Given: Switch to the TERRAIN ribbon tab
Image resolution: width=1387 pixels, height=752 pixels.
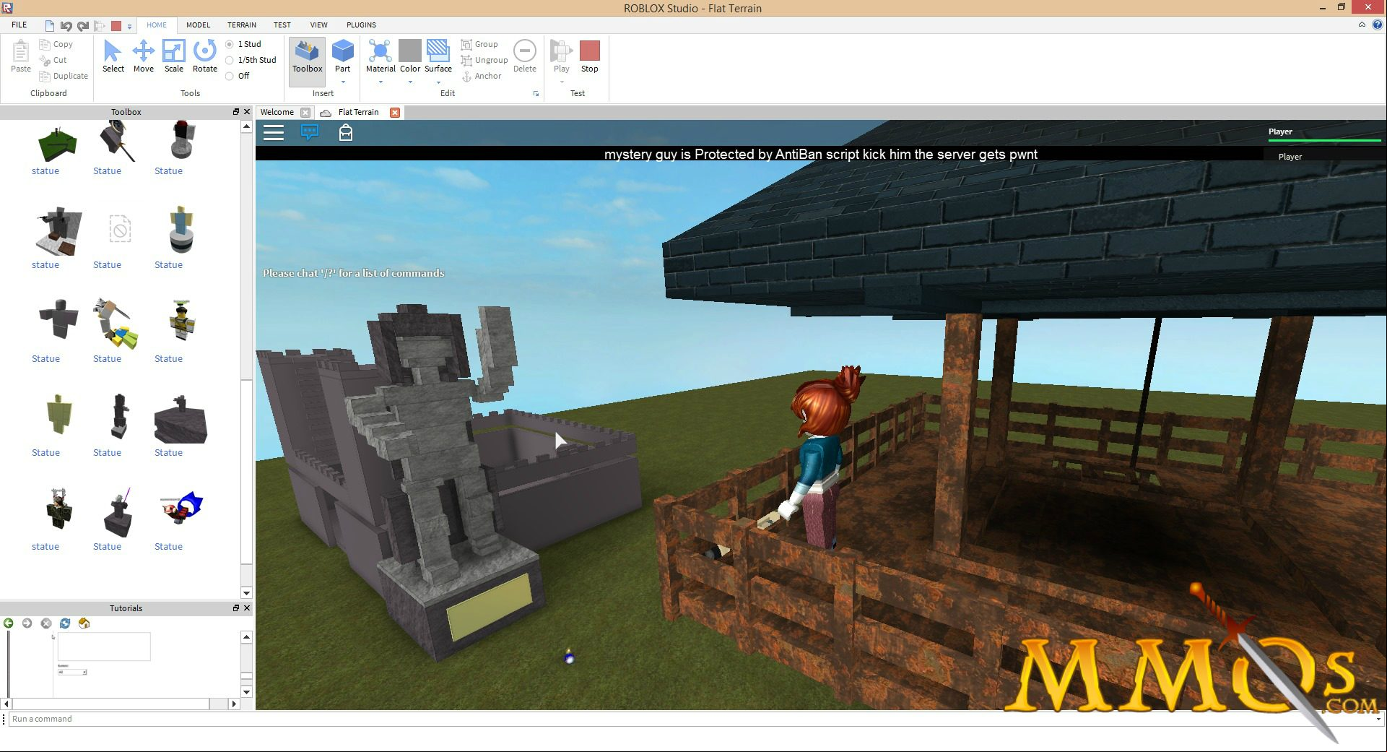Looking at the screenshot, I should pyautogui.click(x=242, y=25).
